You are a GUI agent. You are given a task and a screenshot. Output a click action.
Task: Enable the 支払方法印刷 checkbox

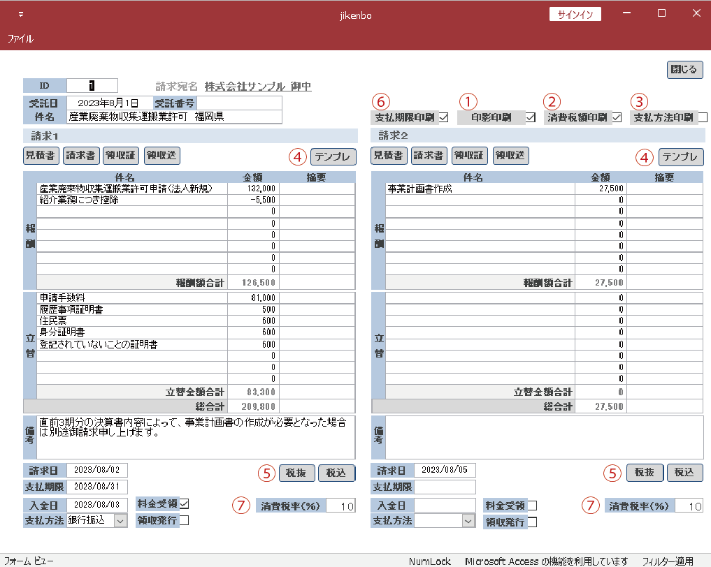click(x=703, y=117)
